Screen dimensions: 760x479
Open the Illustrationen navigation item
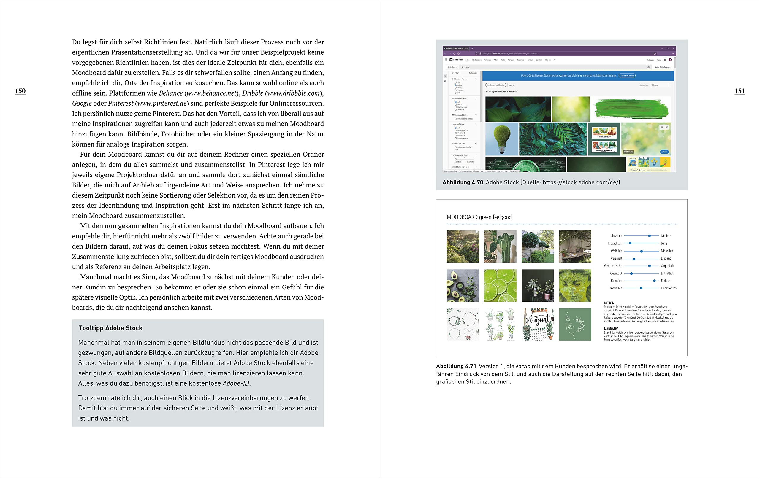[477, 60]
